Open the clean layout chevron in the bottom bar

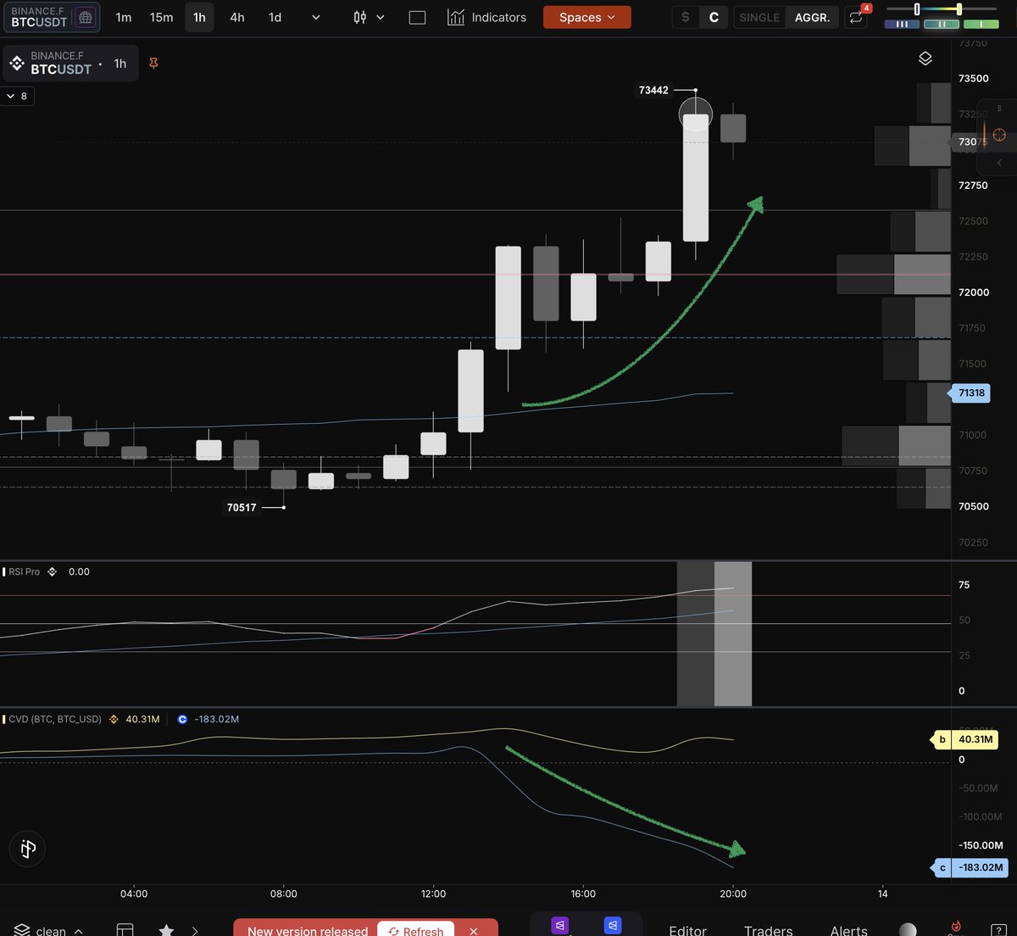[x=80, y=929]
